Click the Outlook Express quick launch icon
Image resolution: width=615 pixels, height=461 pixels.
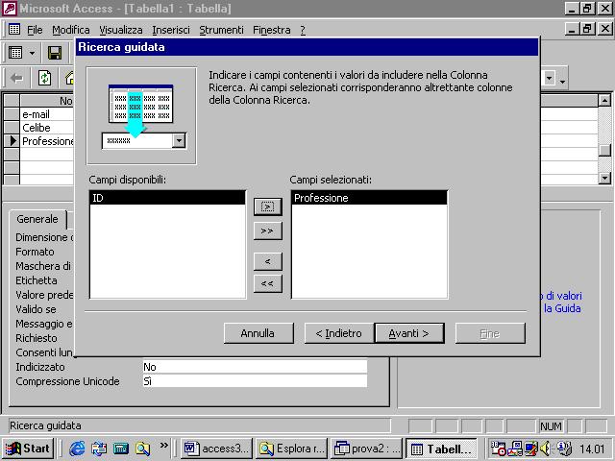click(99, 449)
